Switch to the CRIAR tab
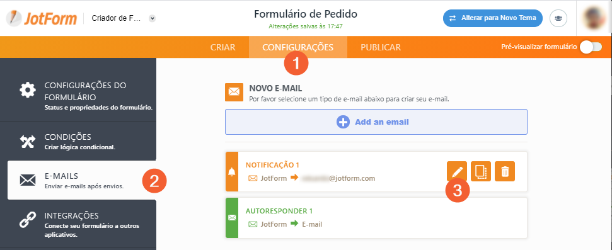 [223, 47]
